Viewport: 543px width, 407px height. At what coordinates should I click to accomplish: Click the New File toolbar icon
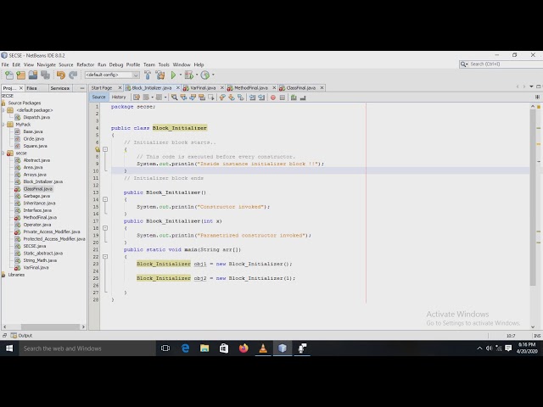click(9, 75)
